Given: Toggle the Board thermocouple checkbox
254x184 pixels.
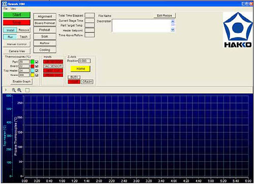Looking at the screenshot, I should pyautogui.click(x=37, y=66).
